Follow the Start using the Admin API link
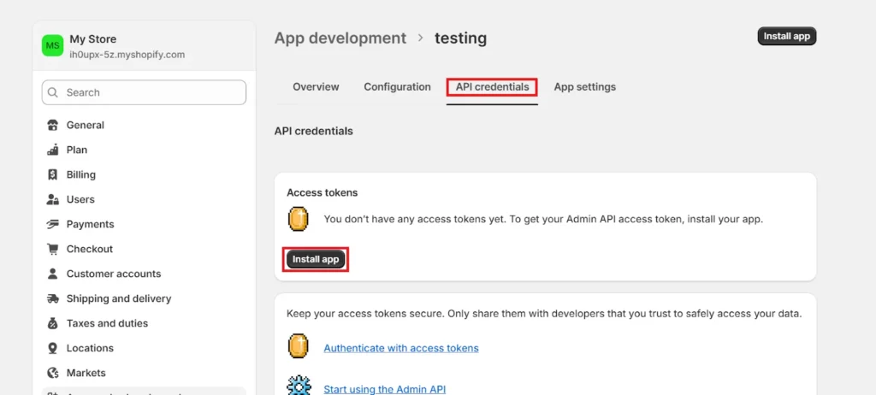Viewport: 876px width, 395px height. 384,389
